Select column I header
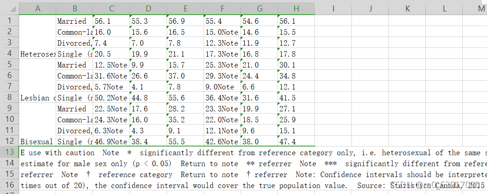487x194 pixels. click(333, 9)
